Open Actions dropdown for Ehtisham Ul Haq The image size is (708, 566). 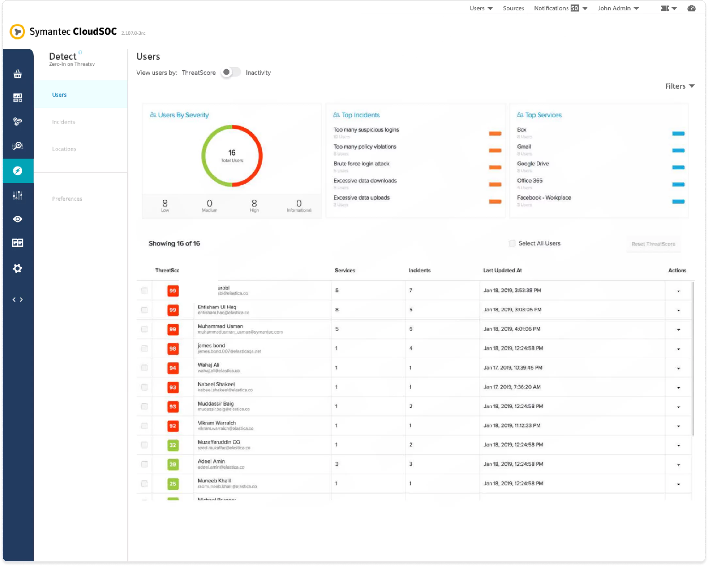[678, 310]
